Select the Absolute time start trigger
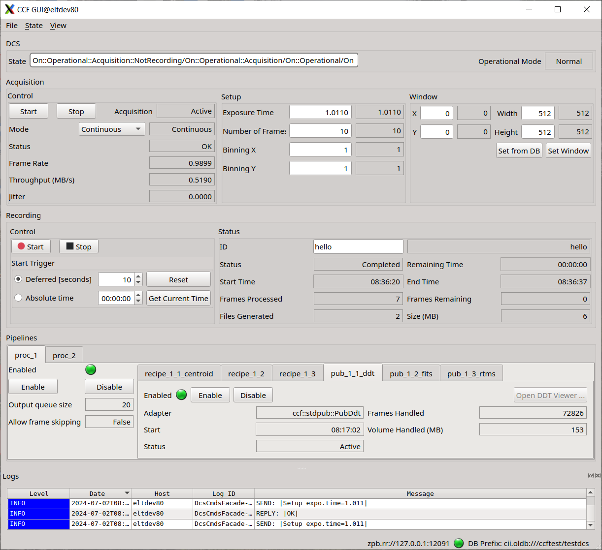Image resolution: width=602 pixels, height=550 pixels. coord(18,297)
